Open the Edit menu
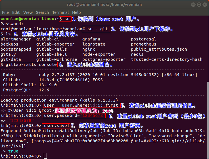The height and width of the screenshot is (159, 209). click(16, 12)
